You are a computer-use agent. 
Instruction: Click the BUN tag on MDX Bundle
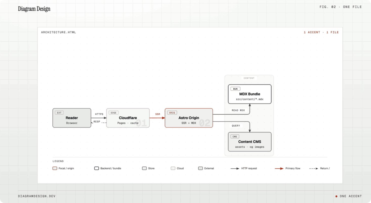[235, 89]
